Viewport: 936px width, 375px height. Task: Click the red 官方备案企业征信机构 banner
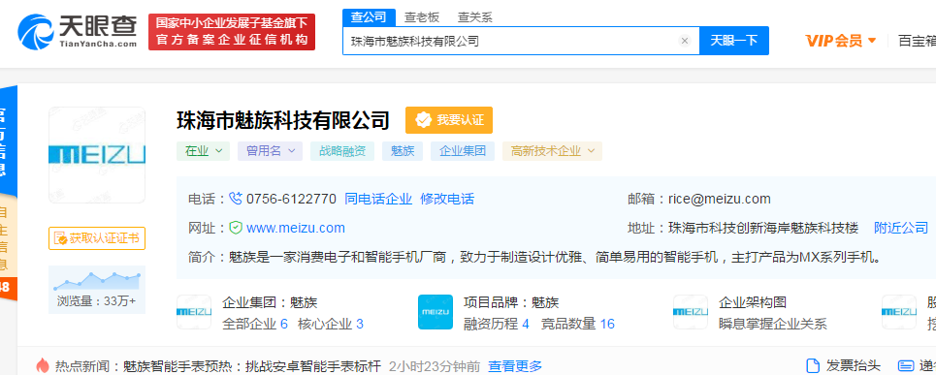[x=232, y=32]
